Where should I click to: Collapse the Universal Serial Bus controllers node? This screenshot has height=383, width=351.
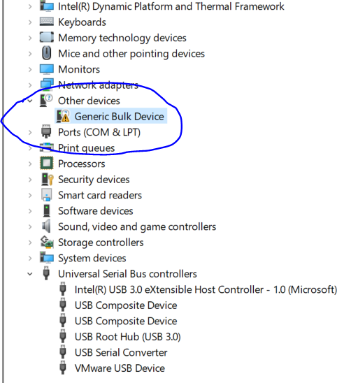pos(30,274)
